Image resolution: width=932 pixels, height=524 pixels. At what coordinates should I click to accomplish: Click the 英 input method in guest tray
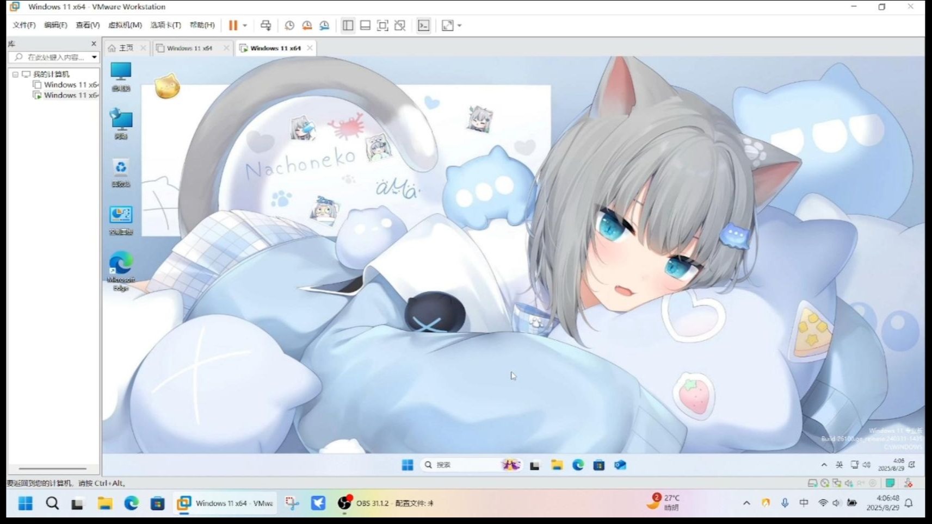tap(839, 465)
